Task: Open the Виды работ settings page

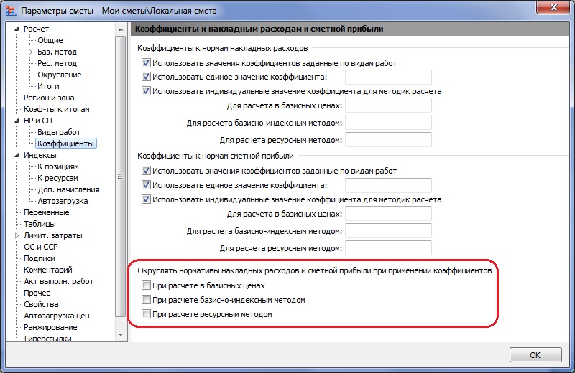Action: [x=59, y=132]
